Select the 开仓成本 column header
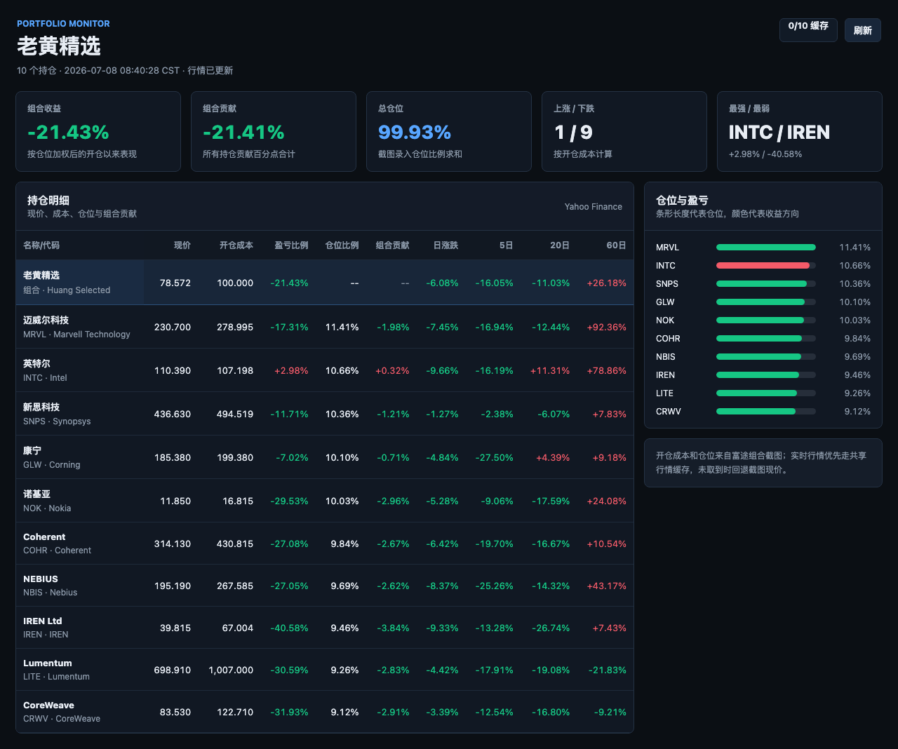Screen dimensions: 898x749 pyautogui.click(x=236, y=245)
